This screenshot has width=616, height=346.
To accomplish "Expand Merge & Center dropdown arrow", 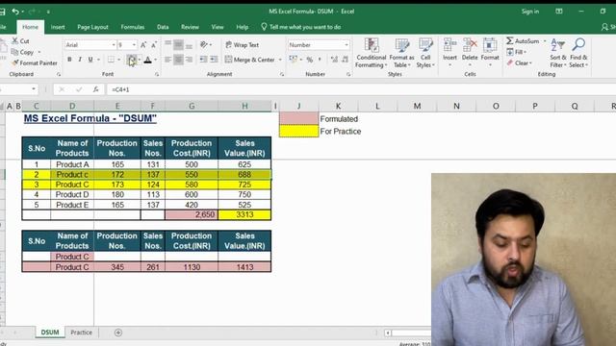I will pyautogui.click(x=280, y=60).
